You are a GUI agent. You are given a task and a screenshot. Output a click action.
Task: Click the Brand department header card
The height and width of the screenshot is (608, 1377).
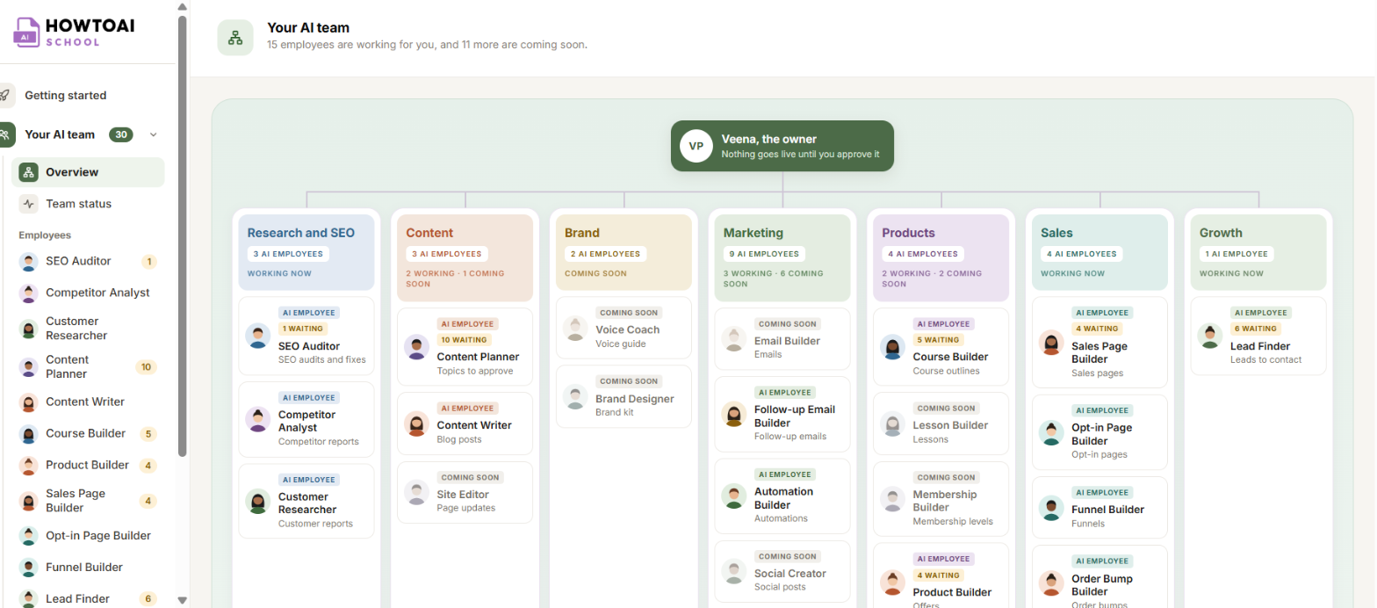click(x=624, y=252)
